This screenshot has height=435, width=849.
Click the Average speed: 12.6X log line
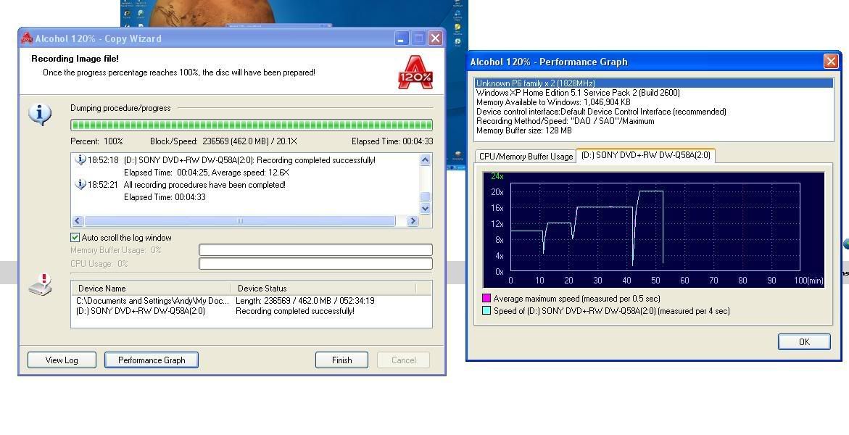click(207, 173)
